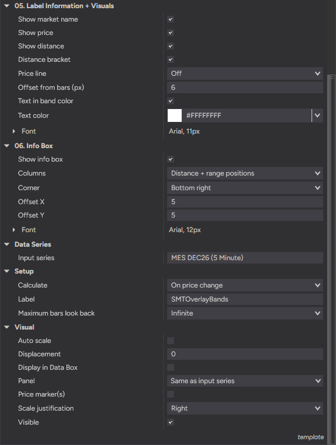
Task: Enable Display in Data Box checkbox
Action: [x=171, y=367]
